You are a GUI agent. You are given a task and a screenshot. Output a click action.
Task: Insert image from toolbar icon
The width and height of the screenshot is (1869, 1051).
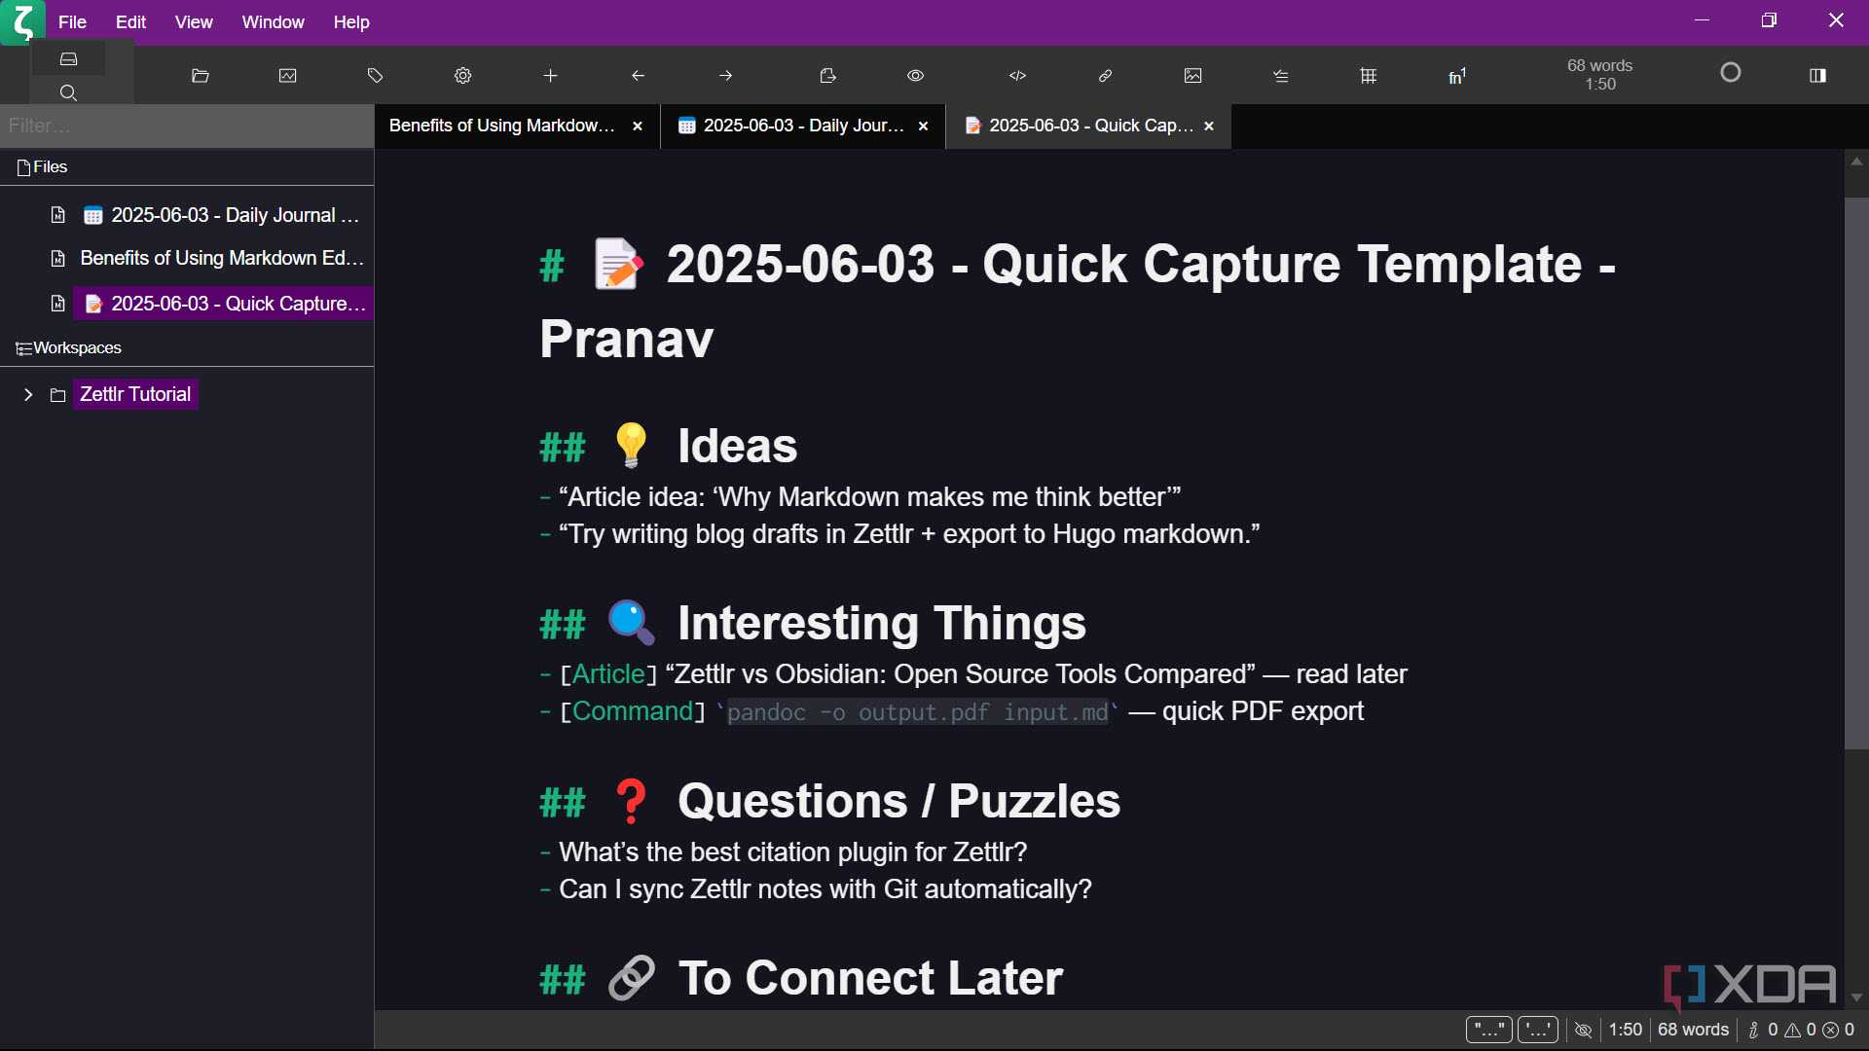pyautogui.click(x=1193, y=76)
